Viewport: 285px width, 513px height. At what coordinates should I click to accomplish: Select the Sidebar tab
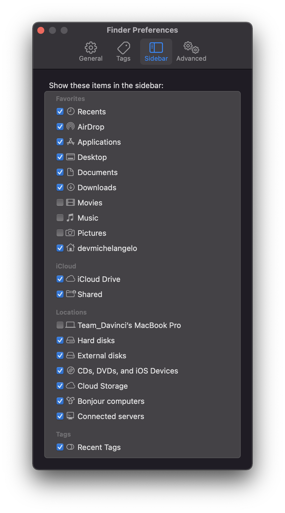[156, 51]
